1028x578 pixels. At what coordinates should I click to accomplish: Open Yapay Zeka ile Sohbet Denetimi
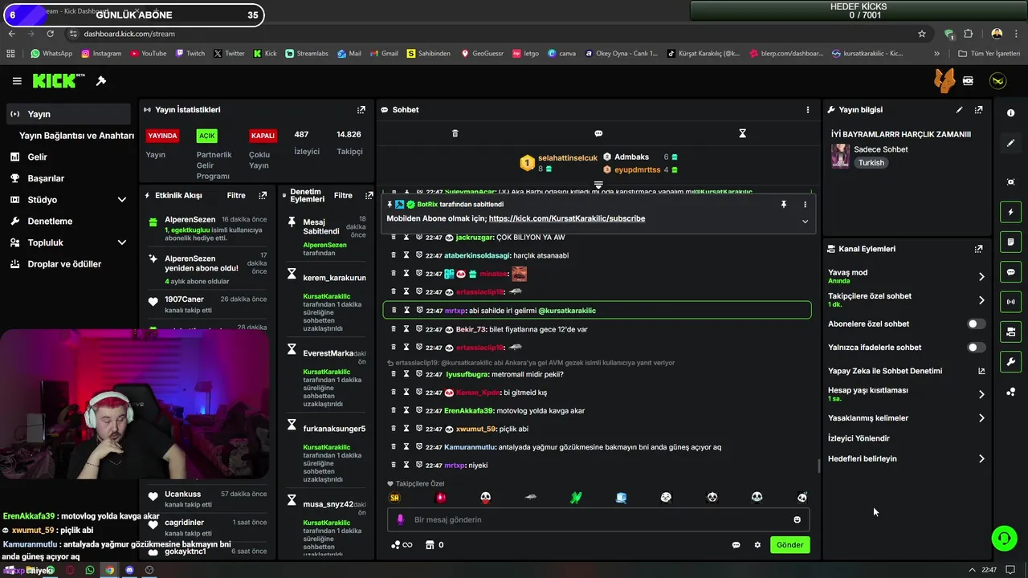tap(906, 371)
